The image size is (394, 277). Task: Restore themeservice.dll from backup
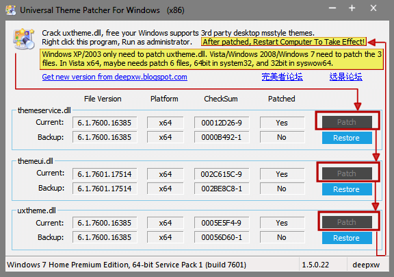347,138
